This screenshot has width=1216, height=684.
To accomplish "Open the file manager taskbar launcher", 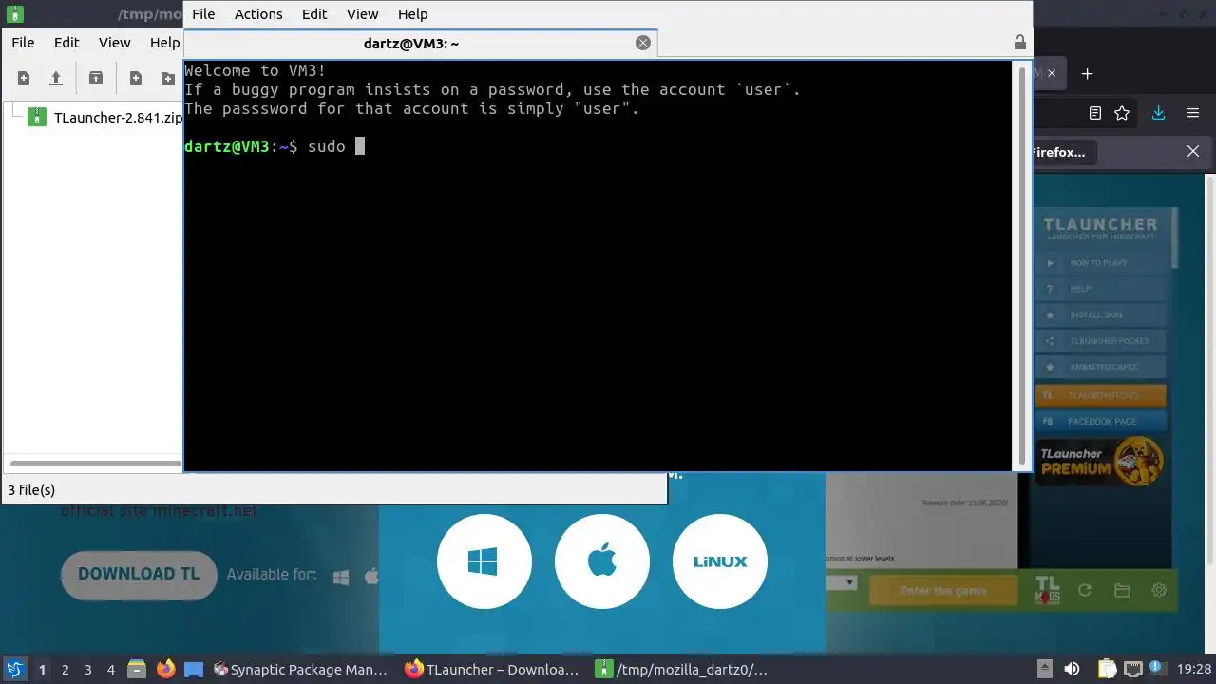I will click(137, 670).
